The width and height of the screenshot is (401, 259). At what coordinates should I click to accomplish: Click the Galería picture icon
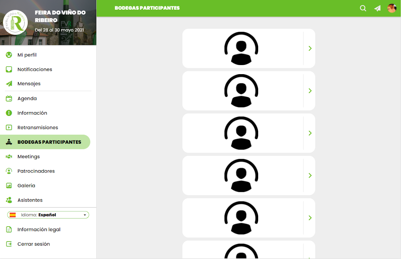9,186
